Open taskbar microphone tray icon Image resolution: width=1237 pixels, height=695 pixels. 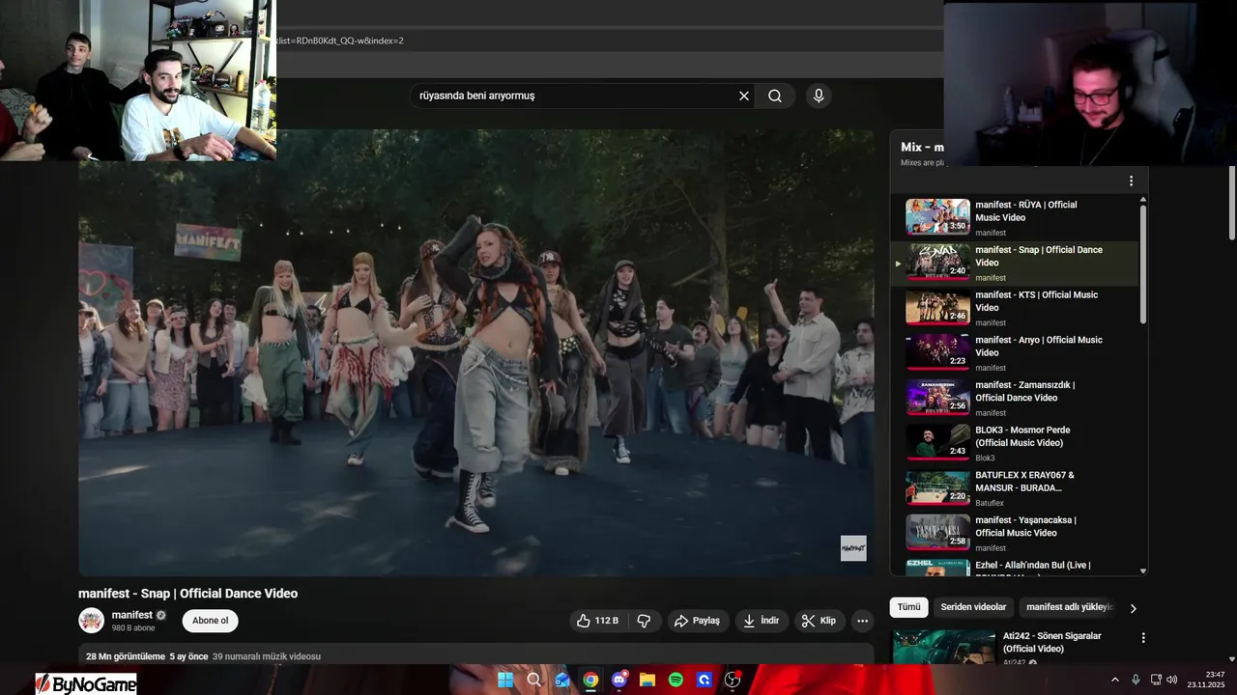1136,680
